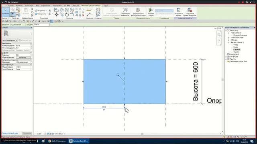Open Autodesk Revit from the Windows taskbar

(79, 141)
